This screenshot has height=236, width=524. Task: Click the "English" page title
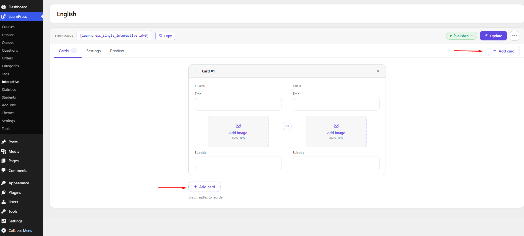tap(67, 14)
